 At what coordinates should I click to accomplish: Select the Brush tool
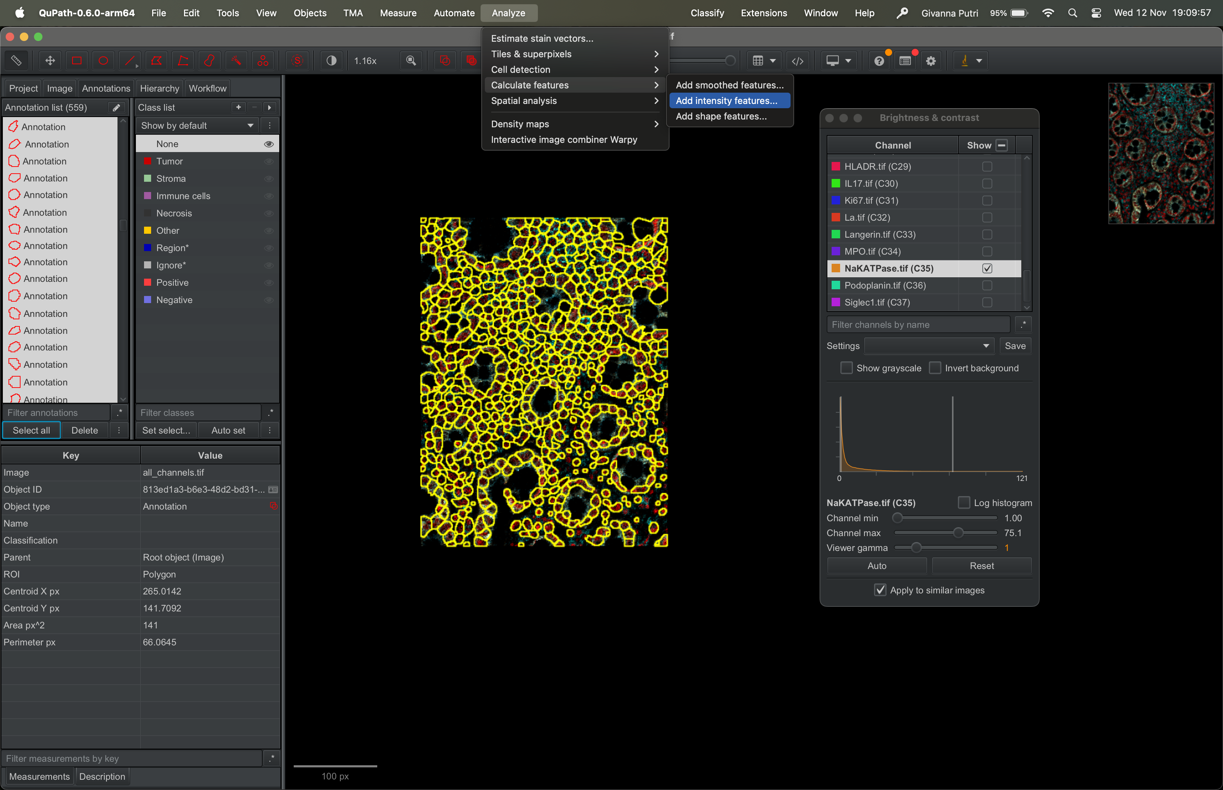coord(209,60)
